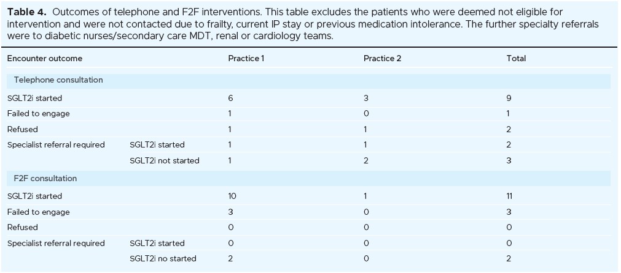Click "Refused" label in the telephone section
Screen dimensions: 621x273
point(22,130)
